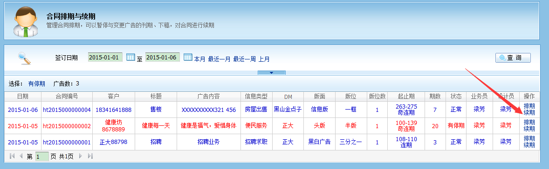Click the page number input field
Viewport: 549px width, 169px height.
pyautogui.click(x=42, y=156)
